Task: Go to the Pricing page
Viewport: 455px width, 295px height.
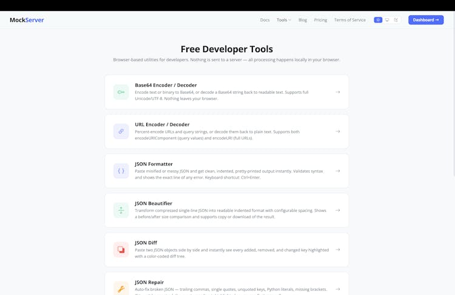Action: (320, 20)
